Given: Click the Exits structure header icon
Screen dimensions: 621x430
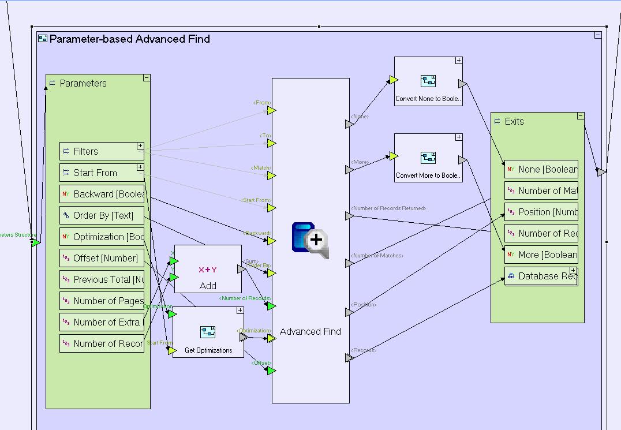Looking at the screenshot, I should pyautogui.click(x=497, y=121).
